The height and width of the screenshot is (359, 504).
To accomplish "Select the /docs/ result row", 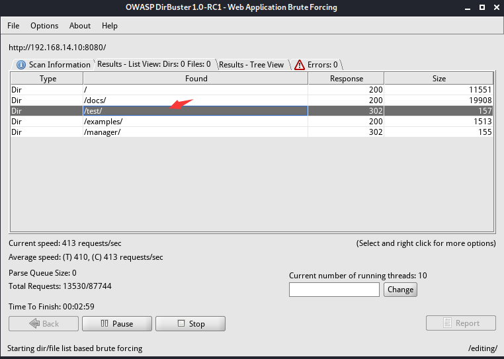I will [252, 100].
